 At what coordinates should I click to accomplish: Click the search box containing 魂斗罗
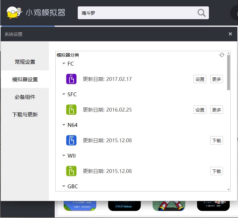pos(143,13)
